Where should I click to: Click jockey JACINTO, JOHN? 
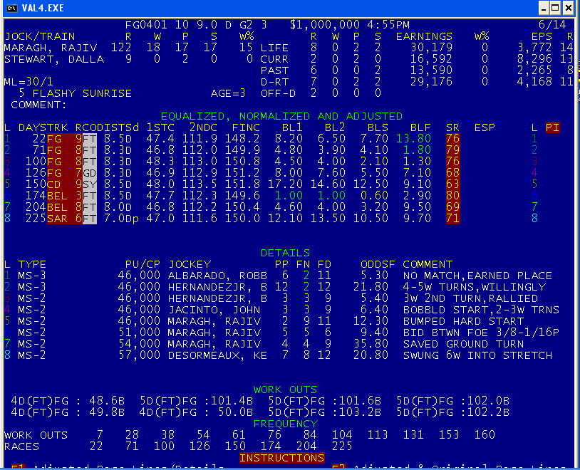point(214,310)
